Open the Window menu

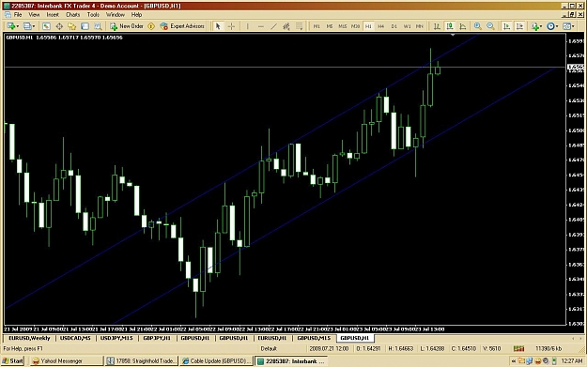pos(115,15)
